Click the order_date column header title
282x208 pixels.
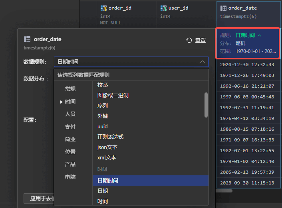coord(242,8)
